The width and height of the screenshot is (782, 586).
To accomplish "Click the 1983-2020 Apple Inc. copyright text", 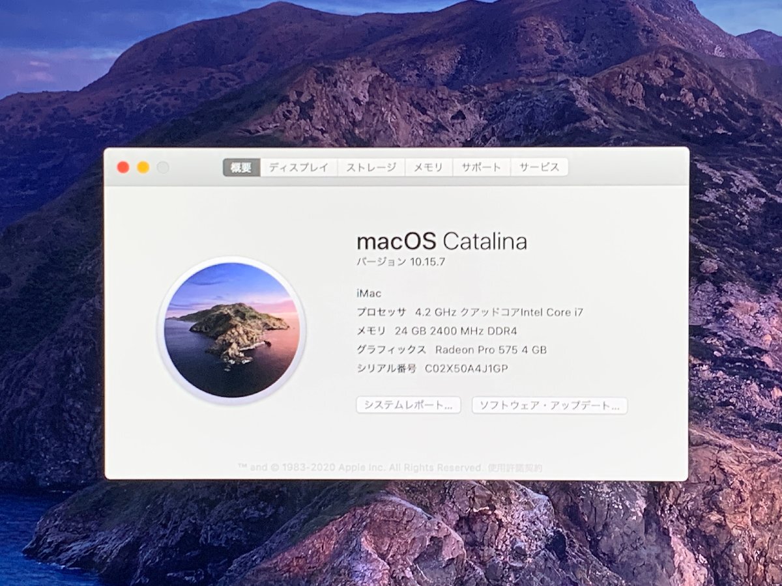I will [x=361, y=468].
